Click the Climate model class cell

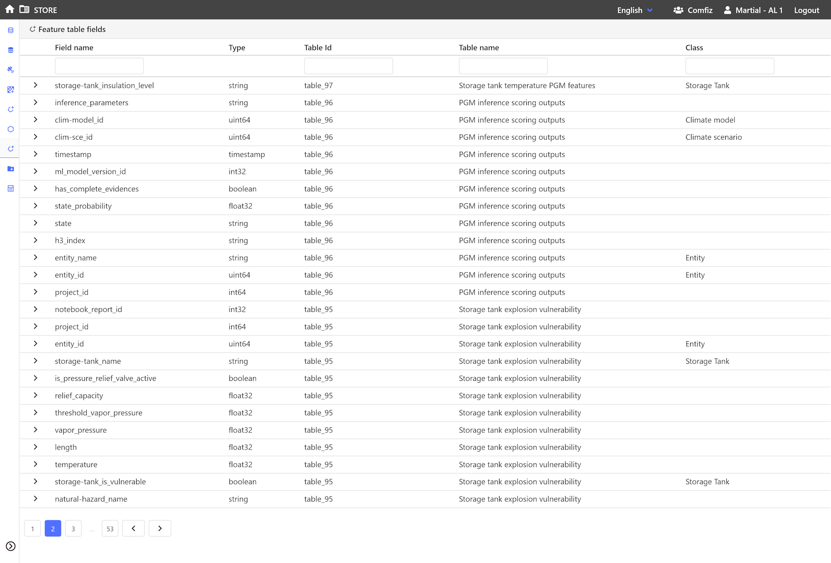pyautogui.click(x=710, y=120)
